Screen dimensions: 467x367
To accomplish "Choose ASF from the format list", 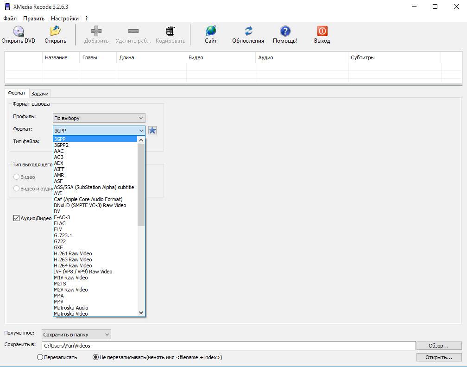I will (95, 181).
